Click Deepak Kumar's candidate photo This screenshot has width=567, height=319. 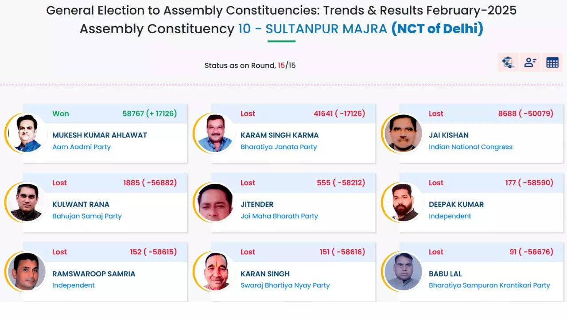tap(403, 202)
